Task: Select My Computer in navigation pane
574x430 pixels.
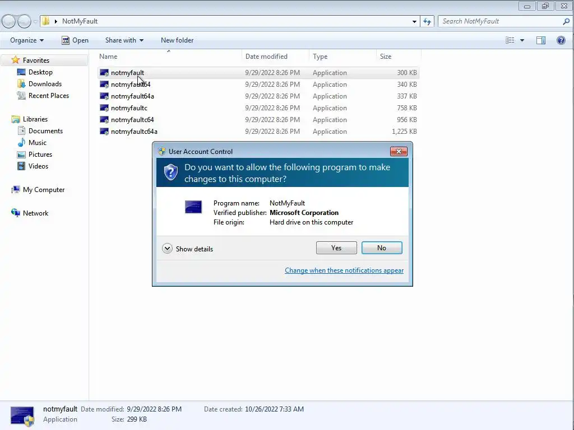Action: coord(44,190)
